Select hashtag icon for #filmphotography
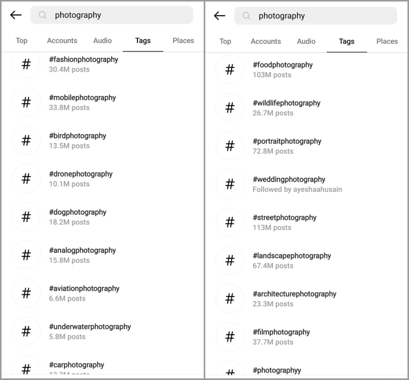Viewport: 409px width, 380px height. (230, 337)
